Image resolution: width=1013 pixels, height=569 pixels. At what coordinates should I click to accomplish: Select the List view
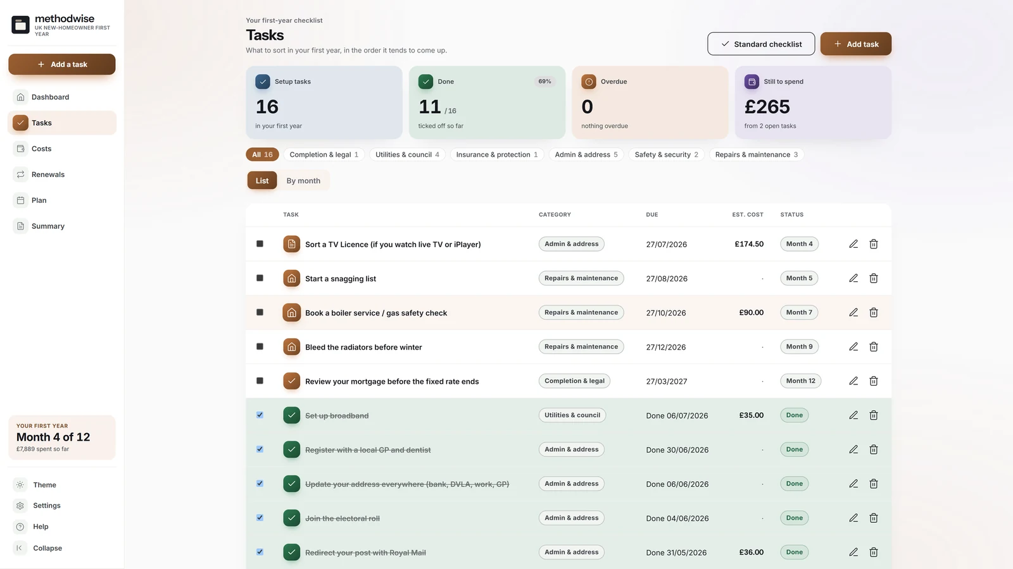(262, 181)
